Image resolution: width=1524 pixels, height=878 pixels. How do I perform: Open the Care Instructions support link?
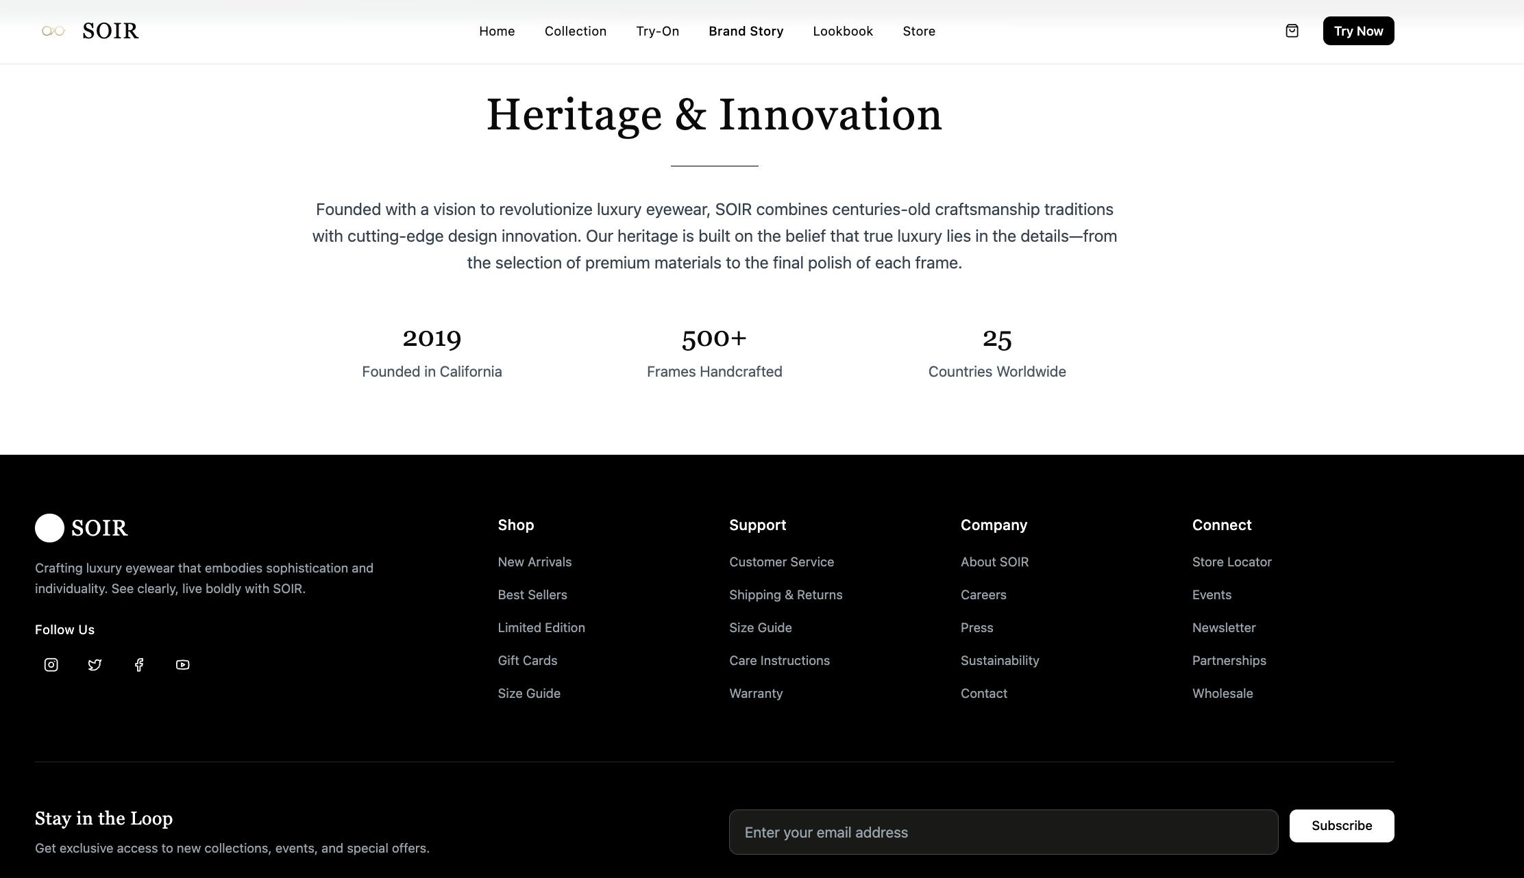(779, 661)
